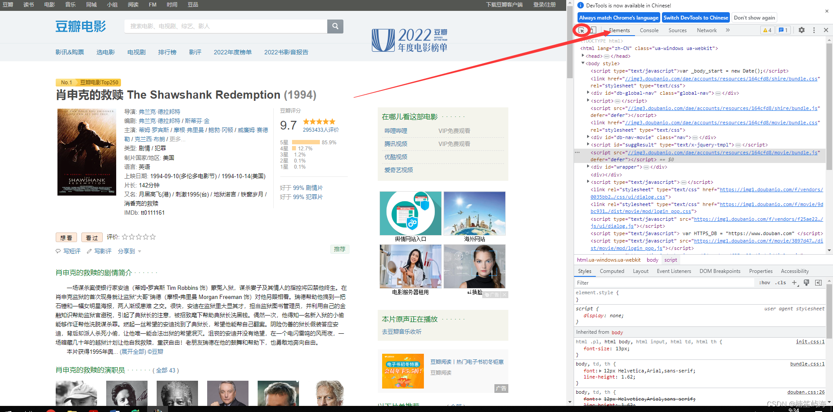Viewport: 833px width, 412px height.
Task: Open the 豆瓣电影 logo
Action: tap(81, 27)
